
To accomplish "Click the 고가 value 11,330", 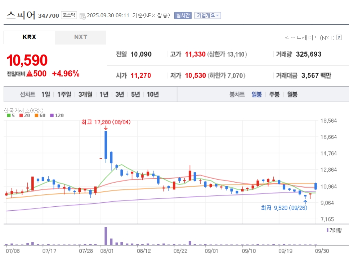I will click(195, 54).
